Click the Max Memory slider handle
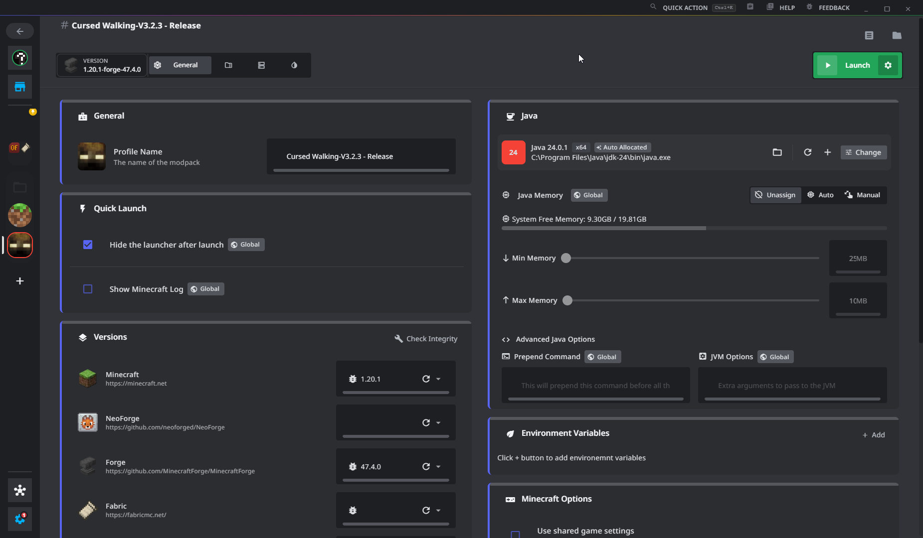This screenshot has height=538, width=923. point(567,300)
